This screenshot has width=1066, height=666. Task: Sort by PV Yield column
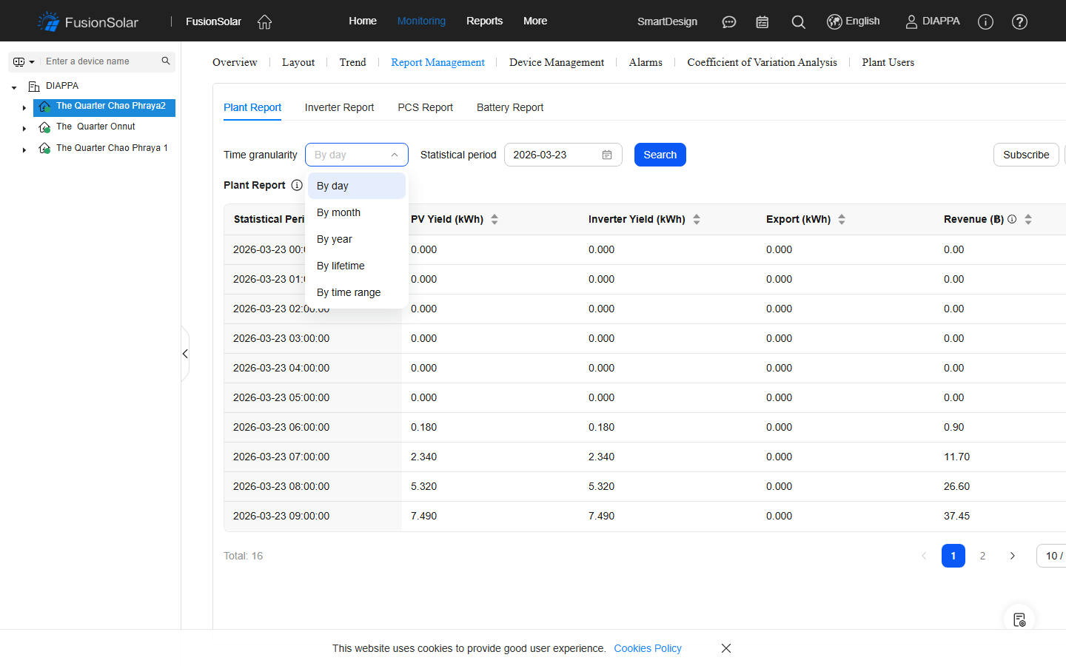tap(495, 219)
